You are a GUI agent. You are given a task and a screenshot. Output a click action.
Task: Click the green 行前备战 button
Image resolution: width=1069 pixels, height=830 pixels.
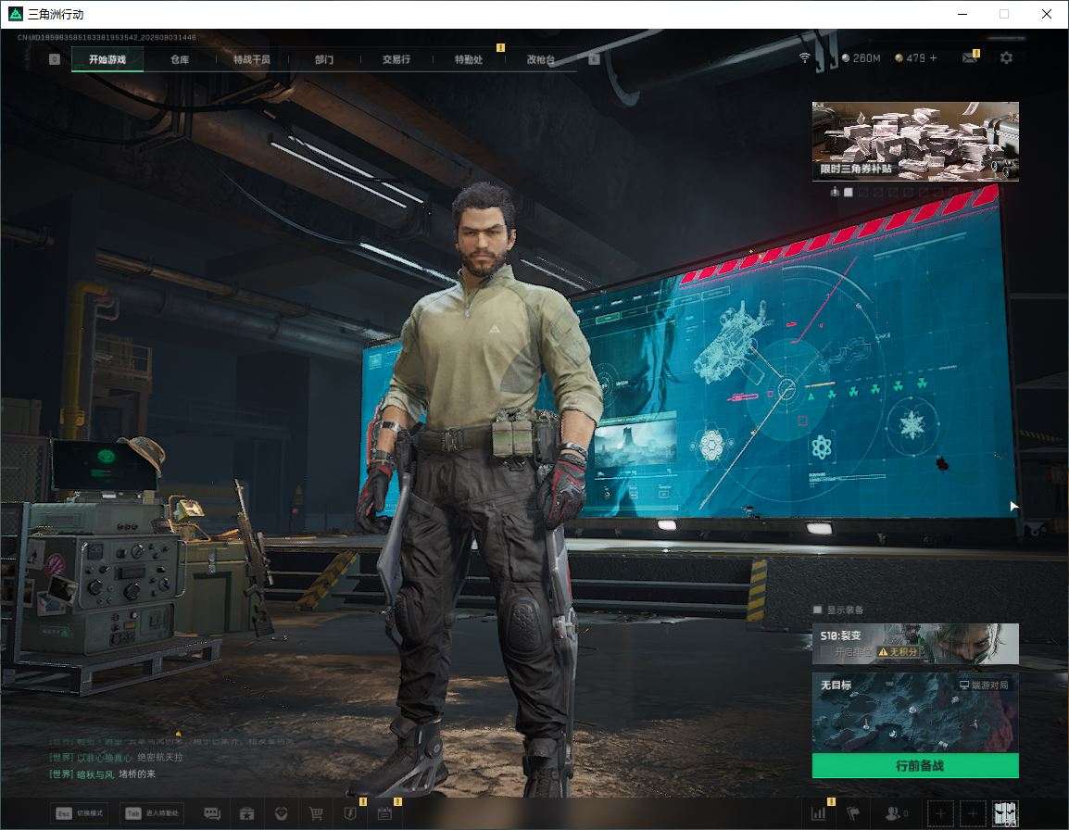(x=915, y=765)
